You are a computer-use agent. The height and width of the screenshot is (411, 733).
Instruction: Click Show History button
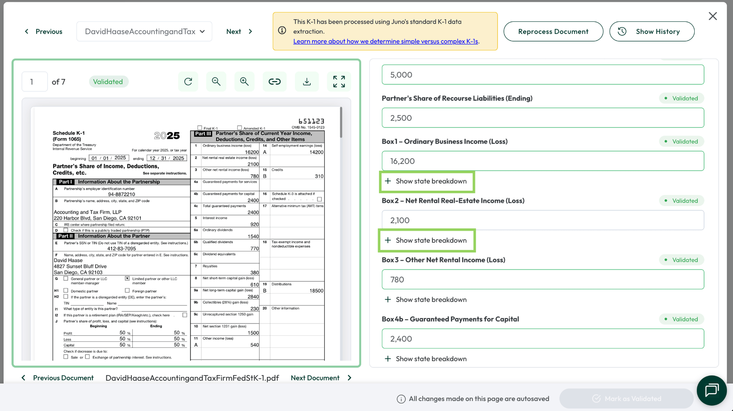click(x=652, y=31)
